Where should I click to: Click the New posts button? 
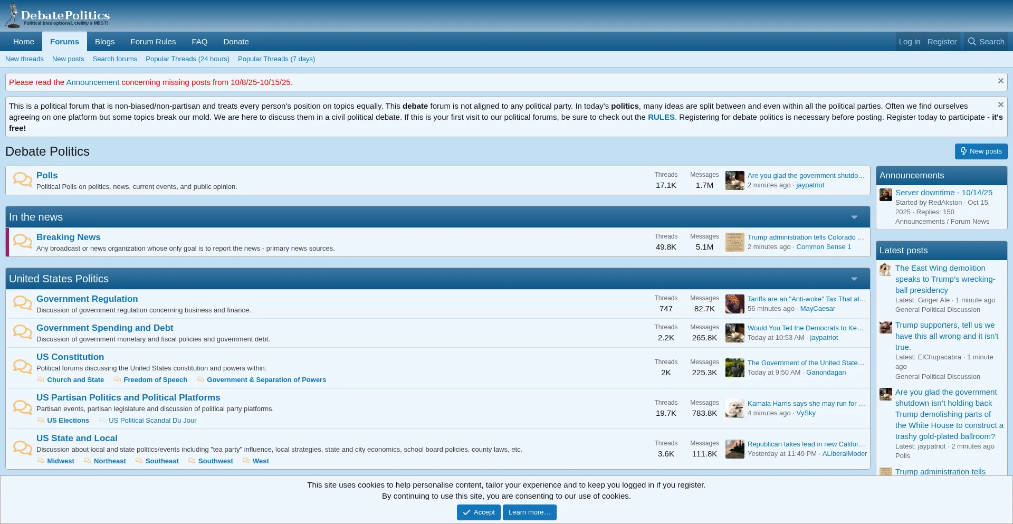pos(981,151)
